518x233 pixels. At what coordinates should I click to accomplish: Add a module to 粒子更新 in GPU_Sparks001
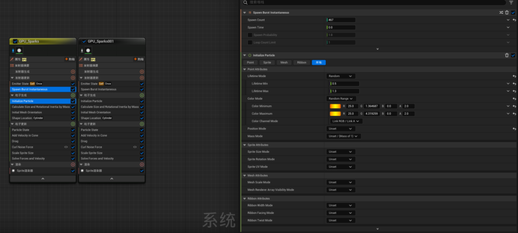(x=142, y=124)
